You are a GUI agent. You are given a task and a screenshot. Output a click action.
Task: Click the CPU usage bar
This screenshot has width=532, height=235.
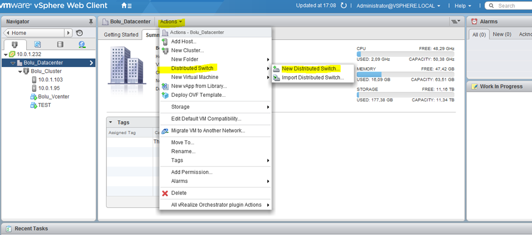(x=406, y=54)
